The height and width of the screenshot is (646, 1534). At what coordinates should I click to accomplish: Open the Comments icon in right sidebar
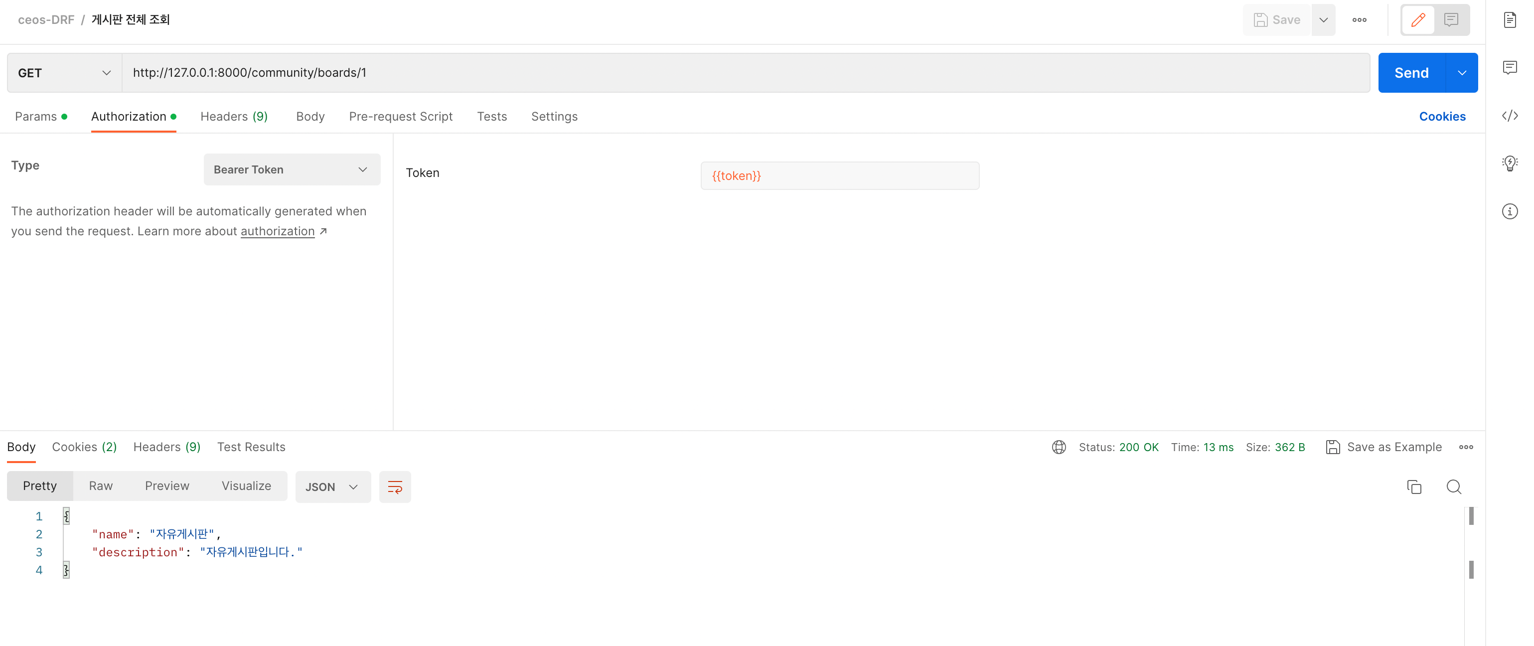pyautogui.click(x=1510, y=67)
